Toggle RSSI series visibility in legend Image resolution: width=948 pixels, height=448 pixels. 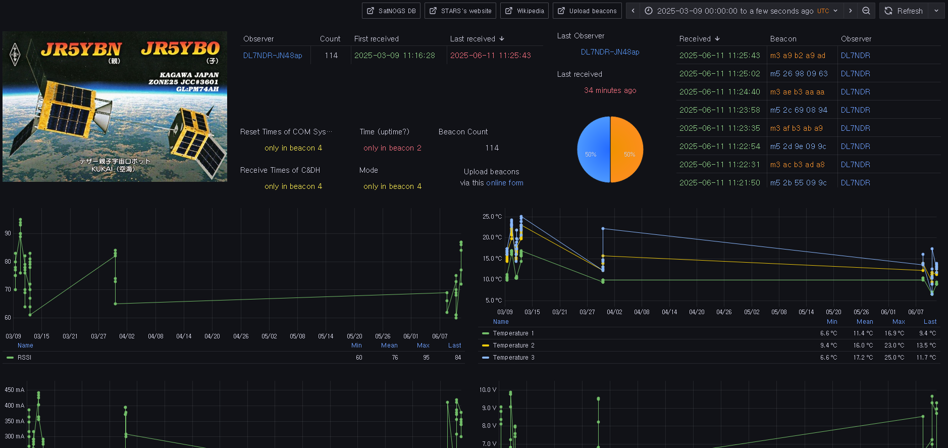[x=24, y=358]
